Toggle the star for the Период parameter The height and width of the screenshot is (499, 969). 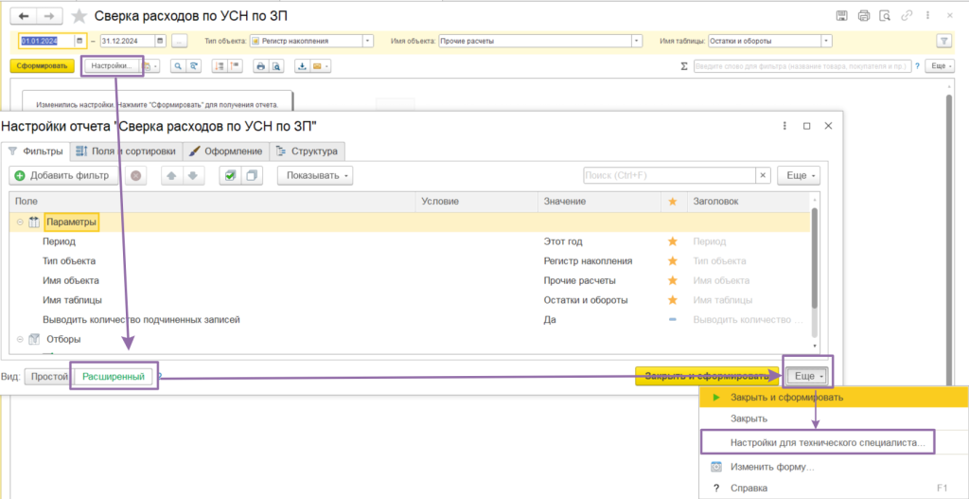coord(673,241)
